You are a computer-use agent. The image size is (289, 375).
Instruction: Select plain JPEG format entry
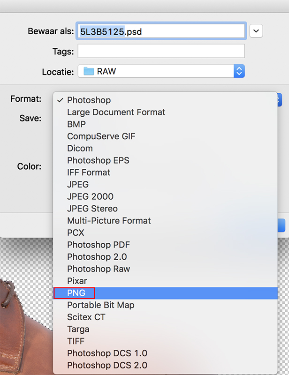[165, 184]
